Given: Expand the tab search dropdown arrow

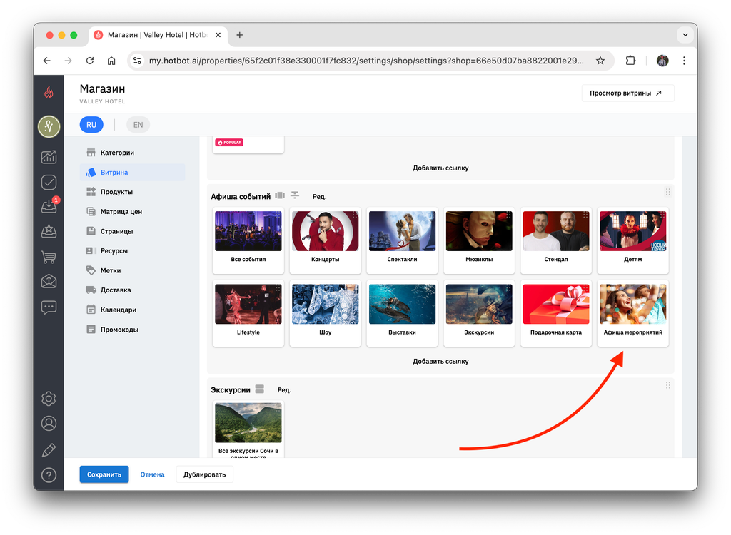Looking at the screenshot, I should (685, 35).
